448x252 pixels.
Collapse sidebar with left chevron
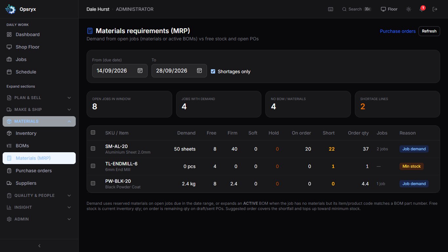pyautogui.click(x=39, y=246)
